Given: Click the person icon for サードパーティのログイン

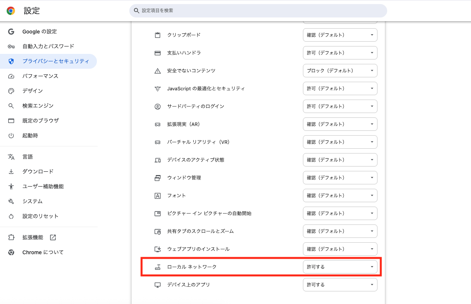Looking at the screenshot, I should click(x=158, y=106).
